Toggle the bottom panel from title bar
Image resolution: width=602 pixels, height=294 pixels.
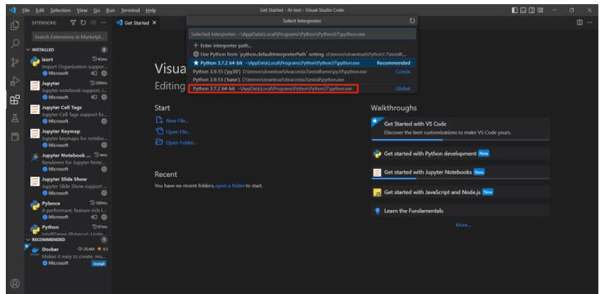click(x=523, y=11)
